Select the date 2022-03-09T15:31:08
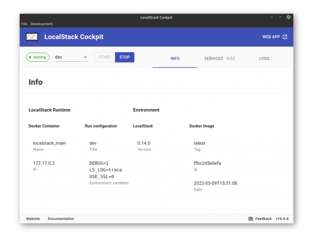The image size is (313, 237). tap(215, 183)
